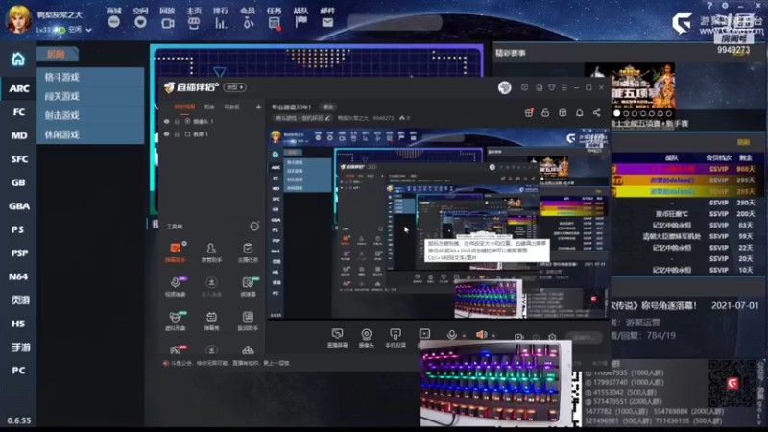
Task: Click the edit pencil beside stream category
Action: click(327, 118)
